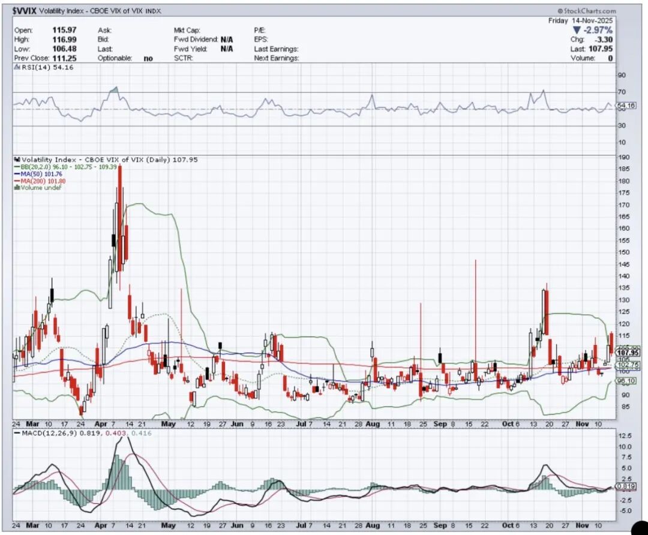Click the Fwd Yield N/A value
648x535 pixels.
coord(226,49)
